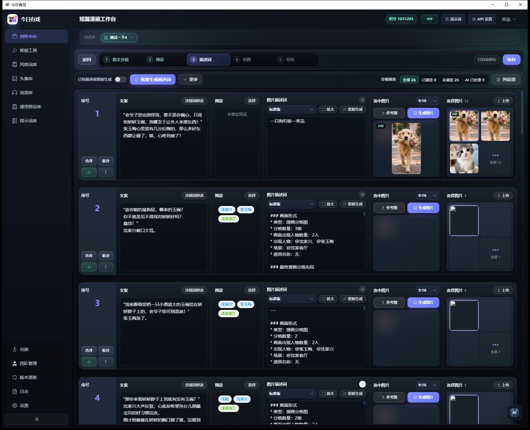Go to step 1 原文分镜

click(116, 60)
